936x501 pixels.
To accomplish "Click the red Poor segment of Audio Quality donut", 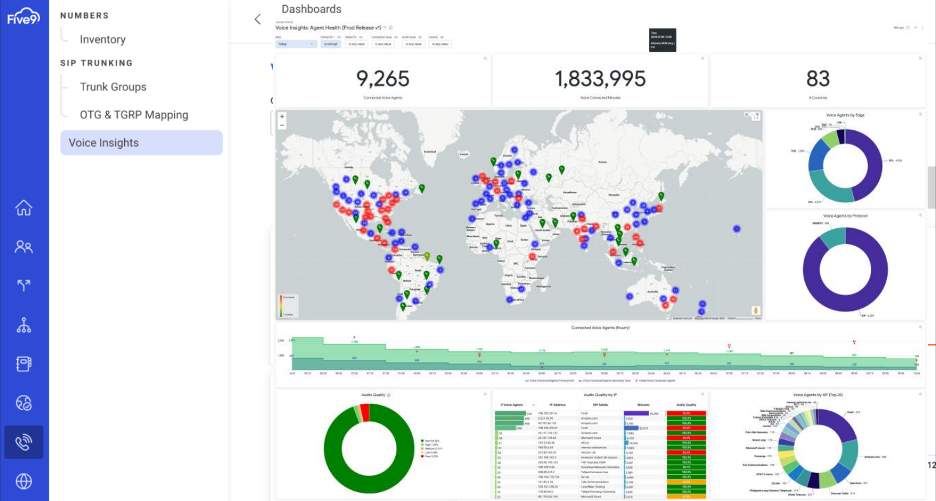I will pos(365,413).
